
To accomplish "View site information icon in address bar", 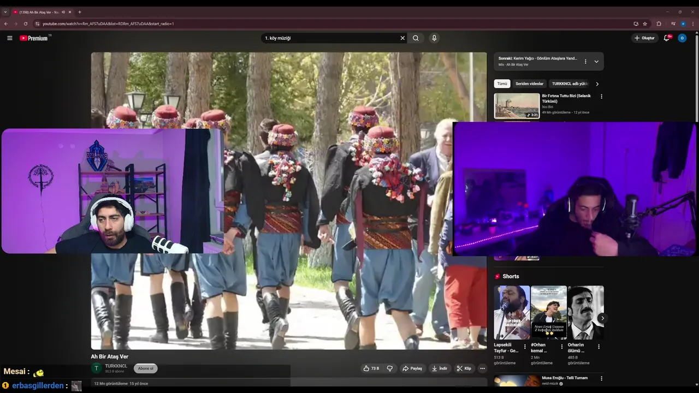I will point(37,23).
